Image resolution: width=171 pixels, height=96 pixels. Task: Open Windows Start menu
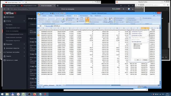coord(2,94)
